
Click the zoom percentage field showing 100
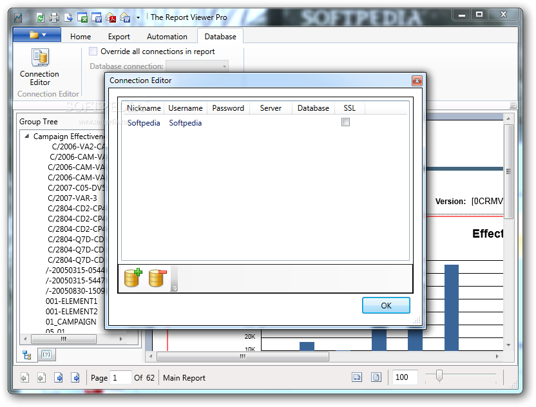(x=405, y=377)
